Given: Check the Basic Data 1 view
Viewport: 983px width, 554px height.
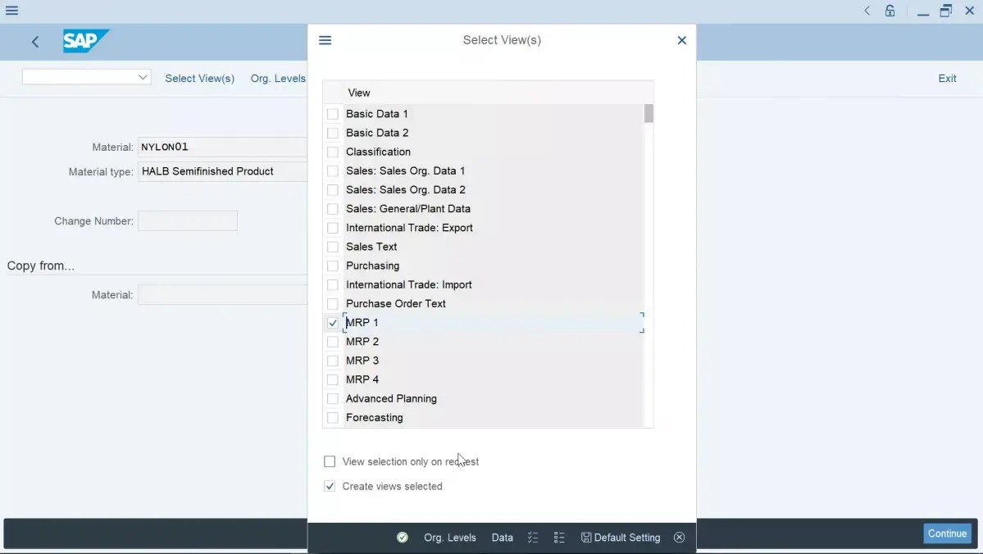Looking at the screenshot, I should 333,114.
